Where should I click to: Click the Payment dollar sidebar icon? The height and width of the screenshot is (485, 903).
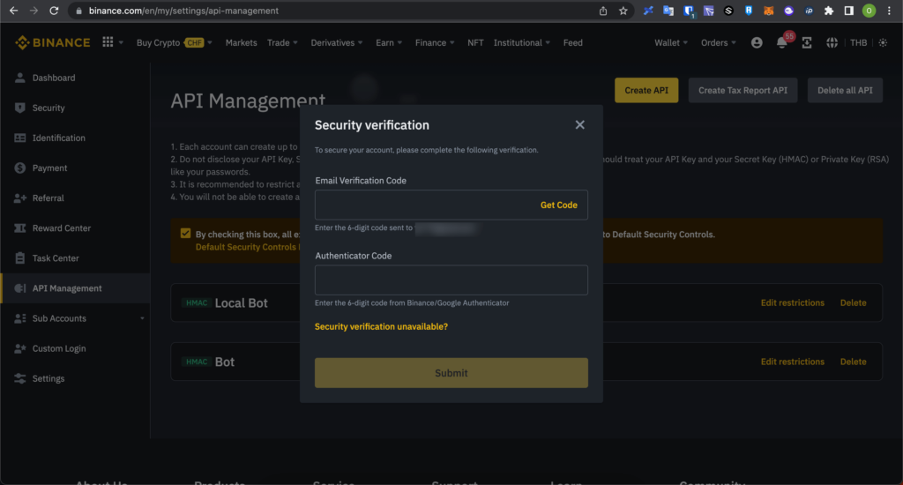(20, 168)
